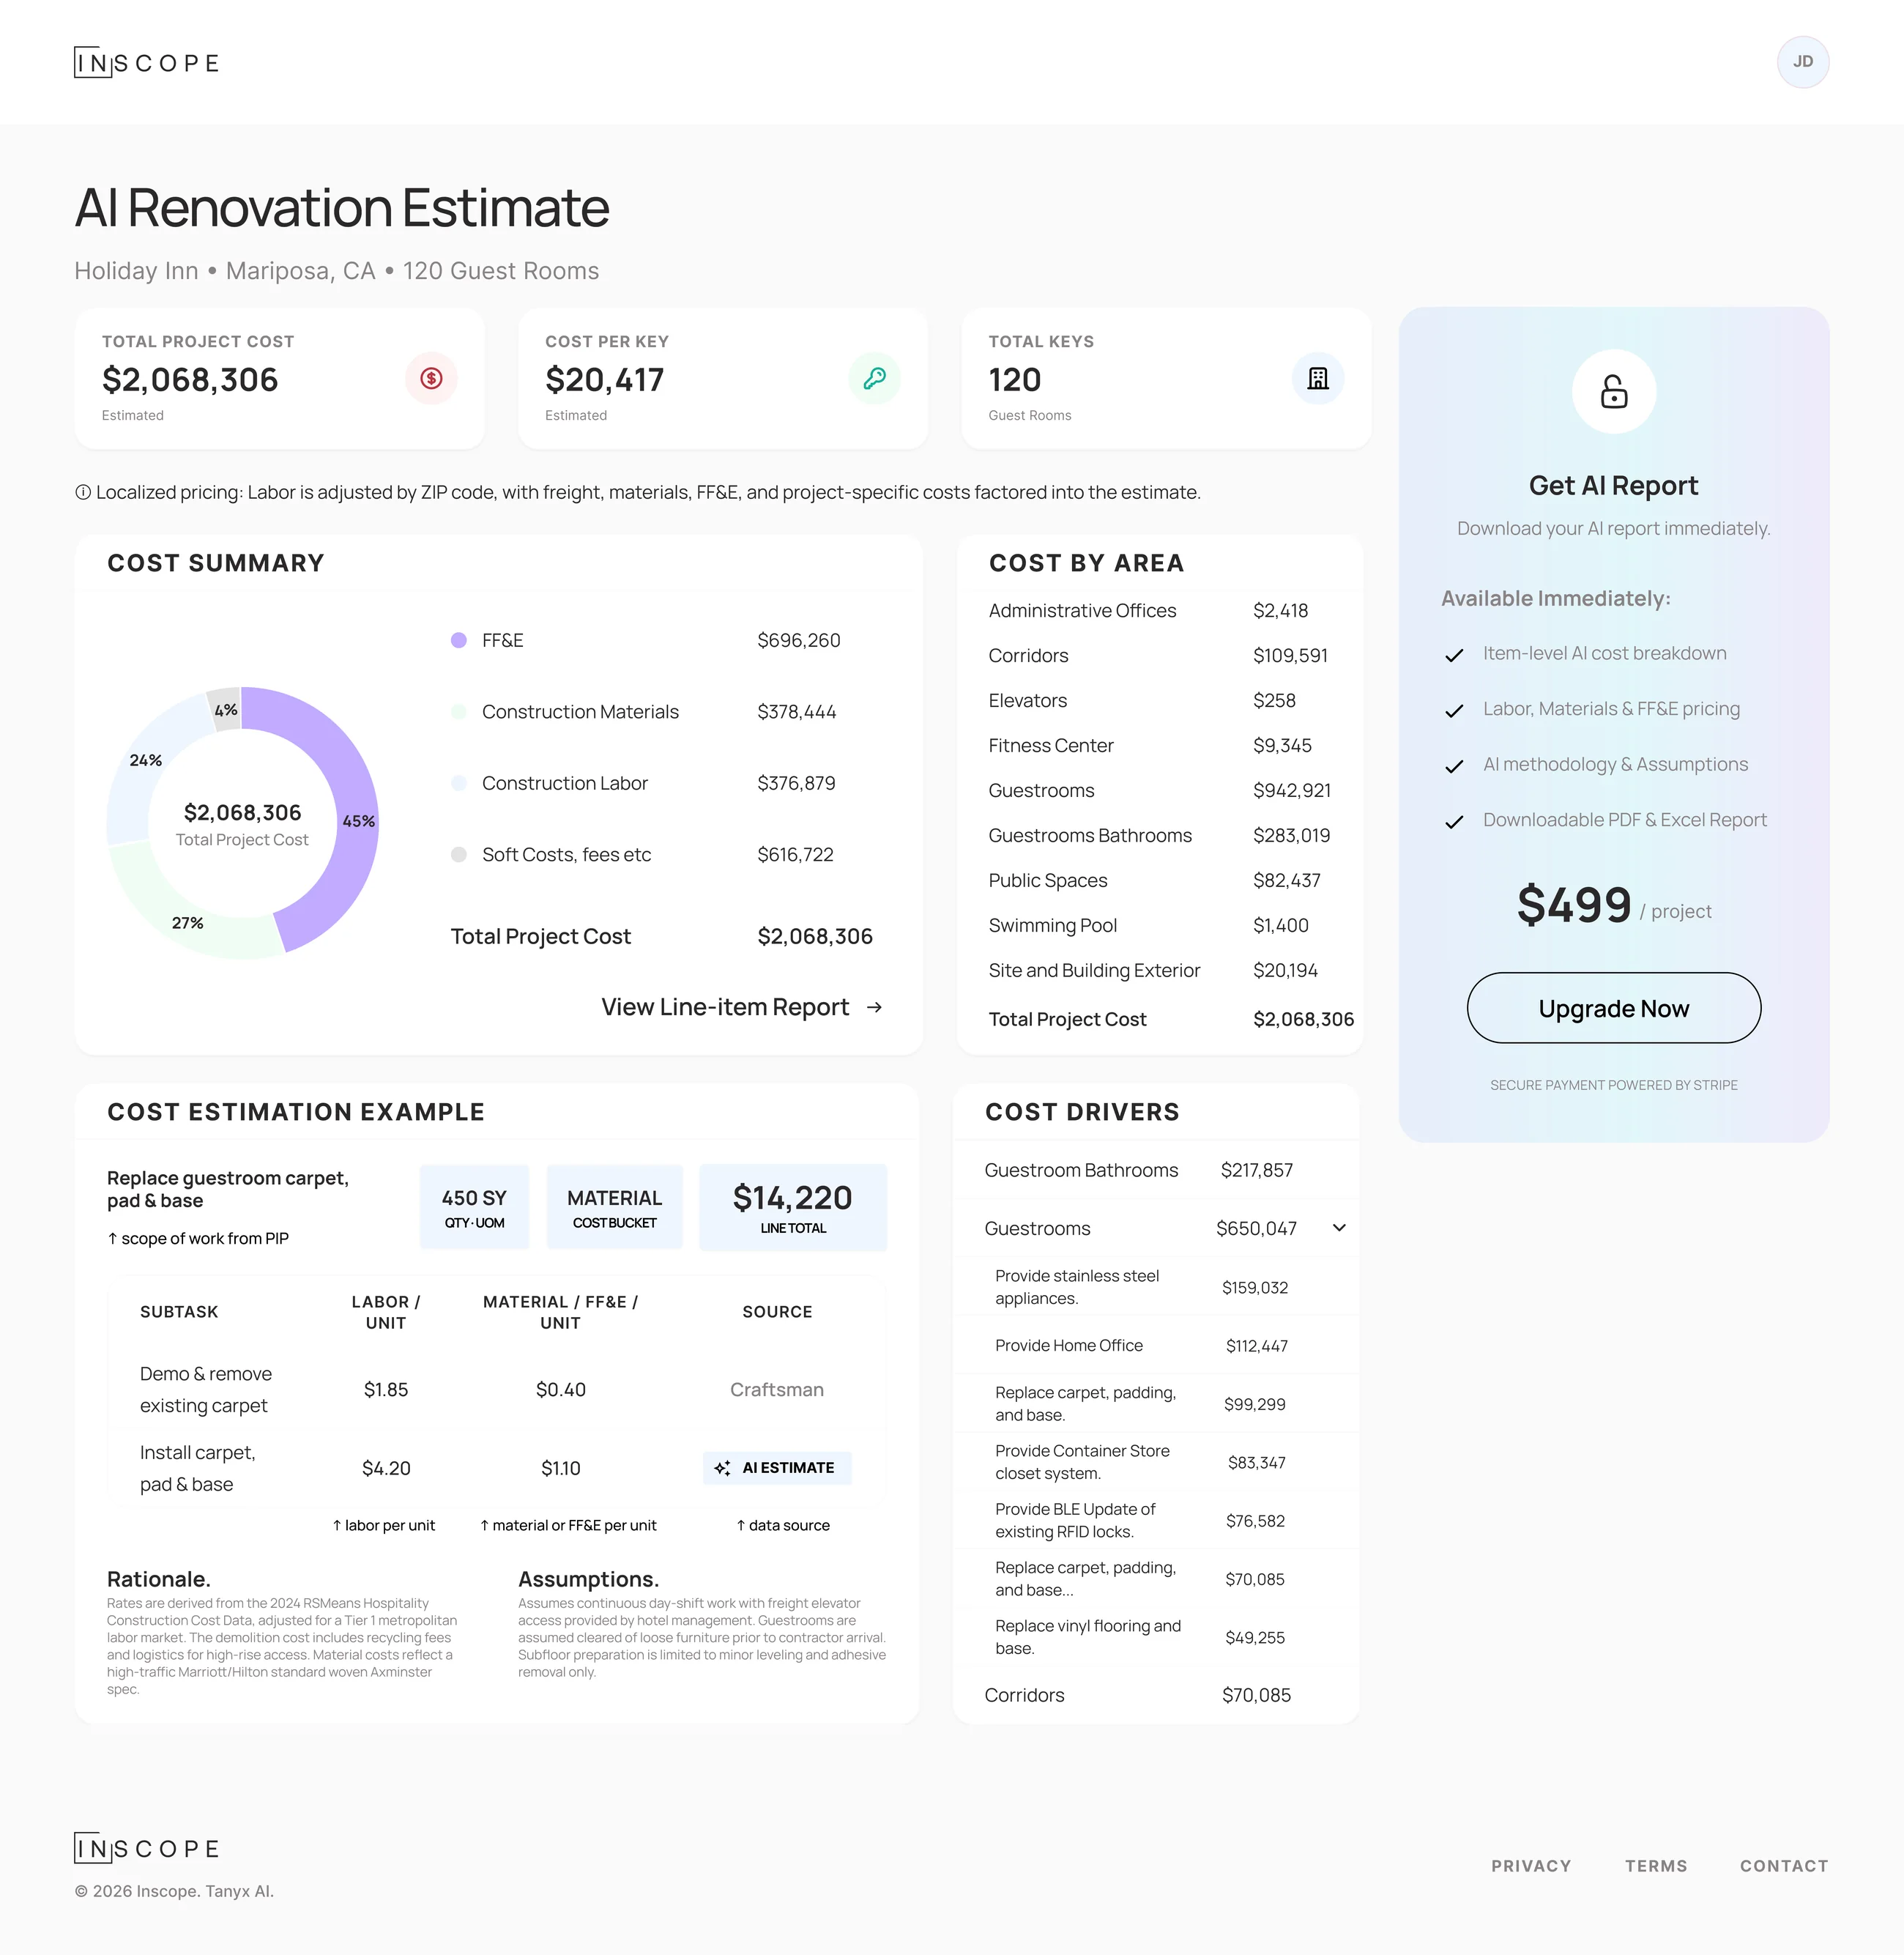This screenshot has width=1904, height=1955.
Task: Expand the Corridors cost driver row
Action: (x=1156, y=1695)
